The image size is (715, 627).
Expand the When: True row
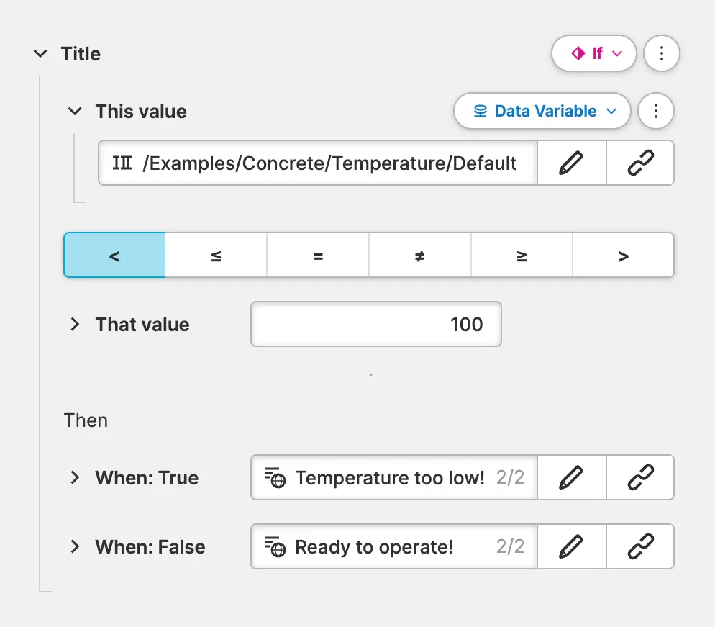pos(75,478)
